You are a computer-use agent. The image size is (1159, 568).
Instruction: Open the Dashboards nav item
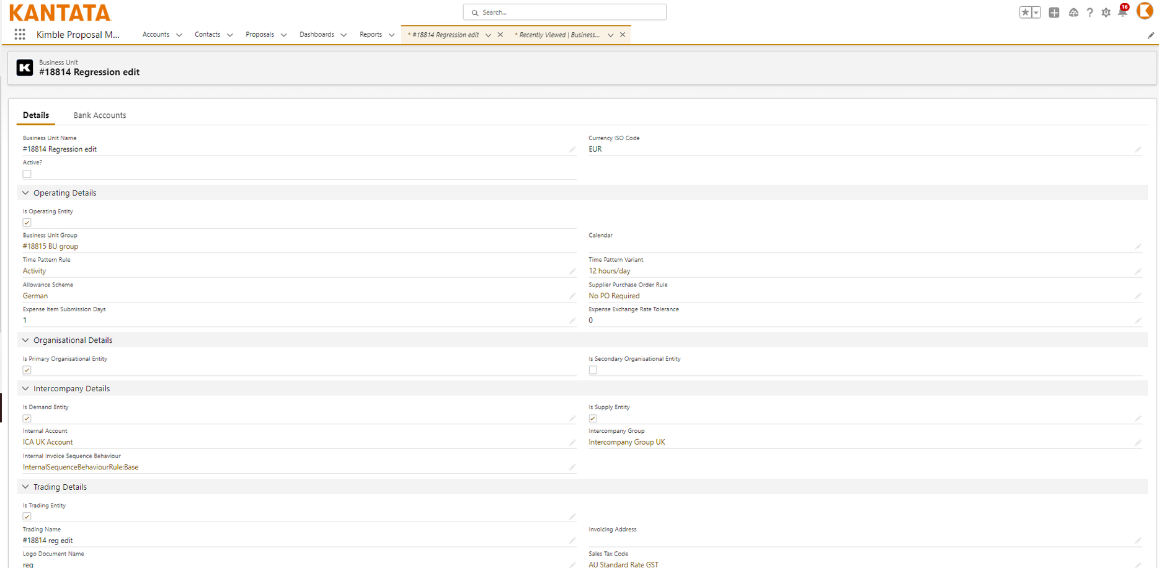click(317, 35)
